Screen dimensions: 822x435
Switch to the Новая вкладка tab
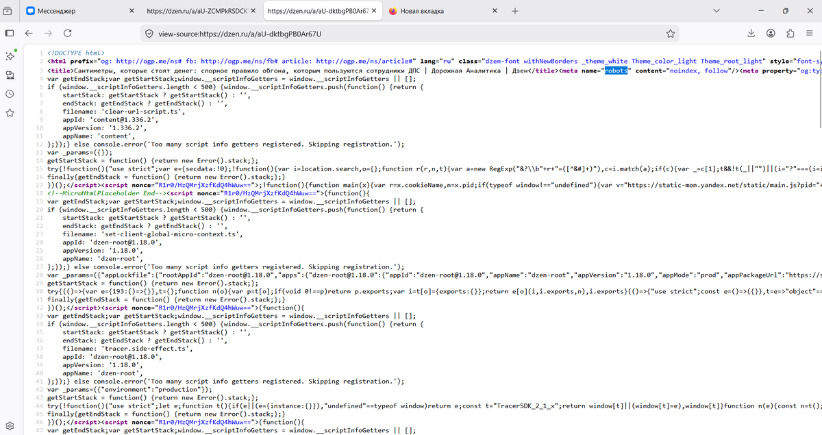tap(443, 11)
